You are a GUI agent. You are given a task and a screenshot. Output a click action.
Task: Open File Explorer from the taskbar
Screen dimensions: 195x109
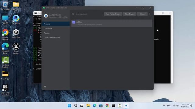click(88, 106)
